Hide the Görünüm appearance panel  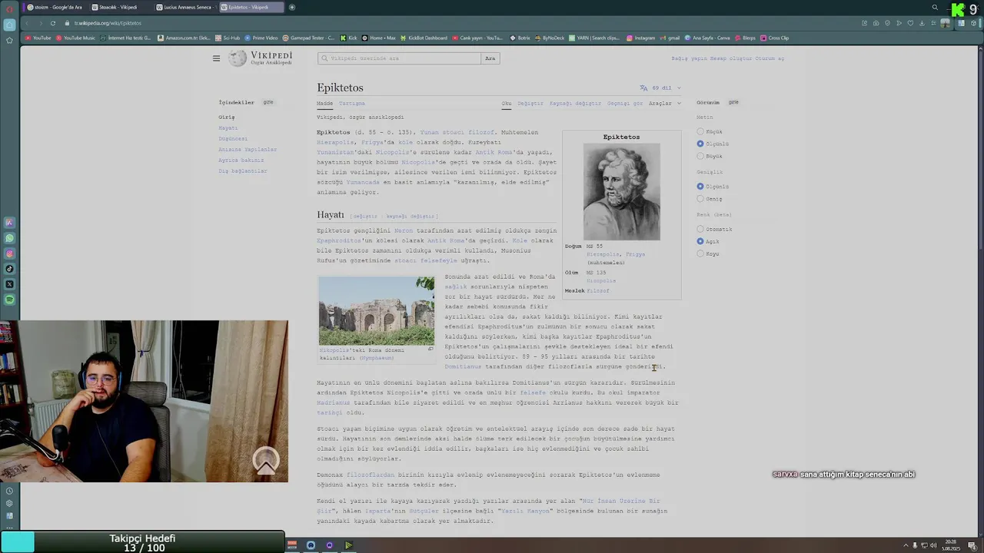point(733,102)
